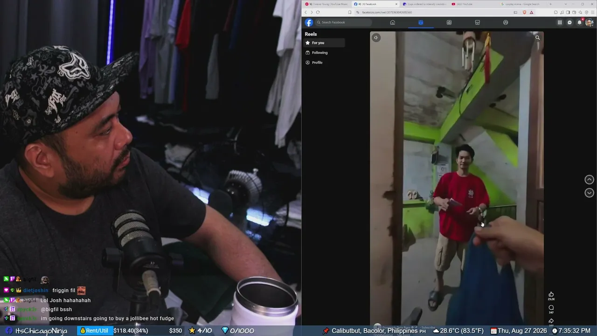
Task: Click the Calibutbut, Bacolor, Philippines location text
Action: click(375, 331)
